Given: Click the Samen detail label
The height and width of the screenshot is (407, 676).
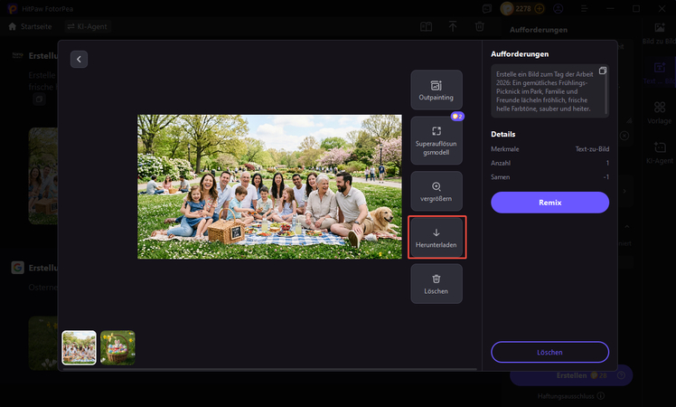Looking at the screenshot, I should [500, 177].
